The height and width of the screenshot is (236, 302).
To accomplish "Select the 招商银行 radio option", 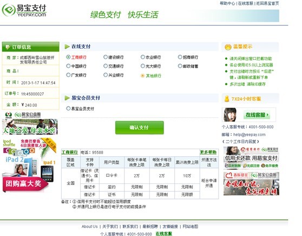I will pyautogui.click(x=180, y=57).
